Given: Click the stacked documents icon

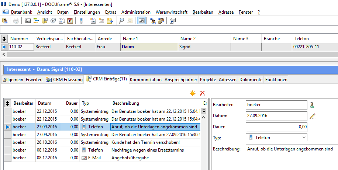Looking at the screenshot, I should point(62,21).
